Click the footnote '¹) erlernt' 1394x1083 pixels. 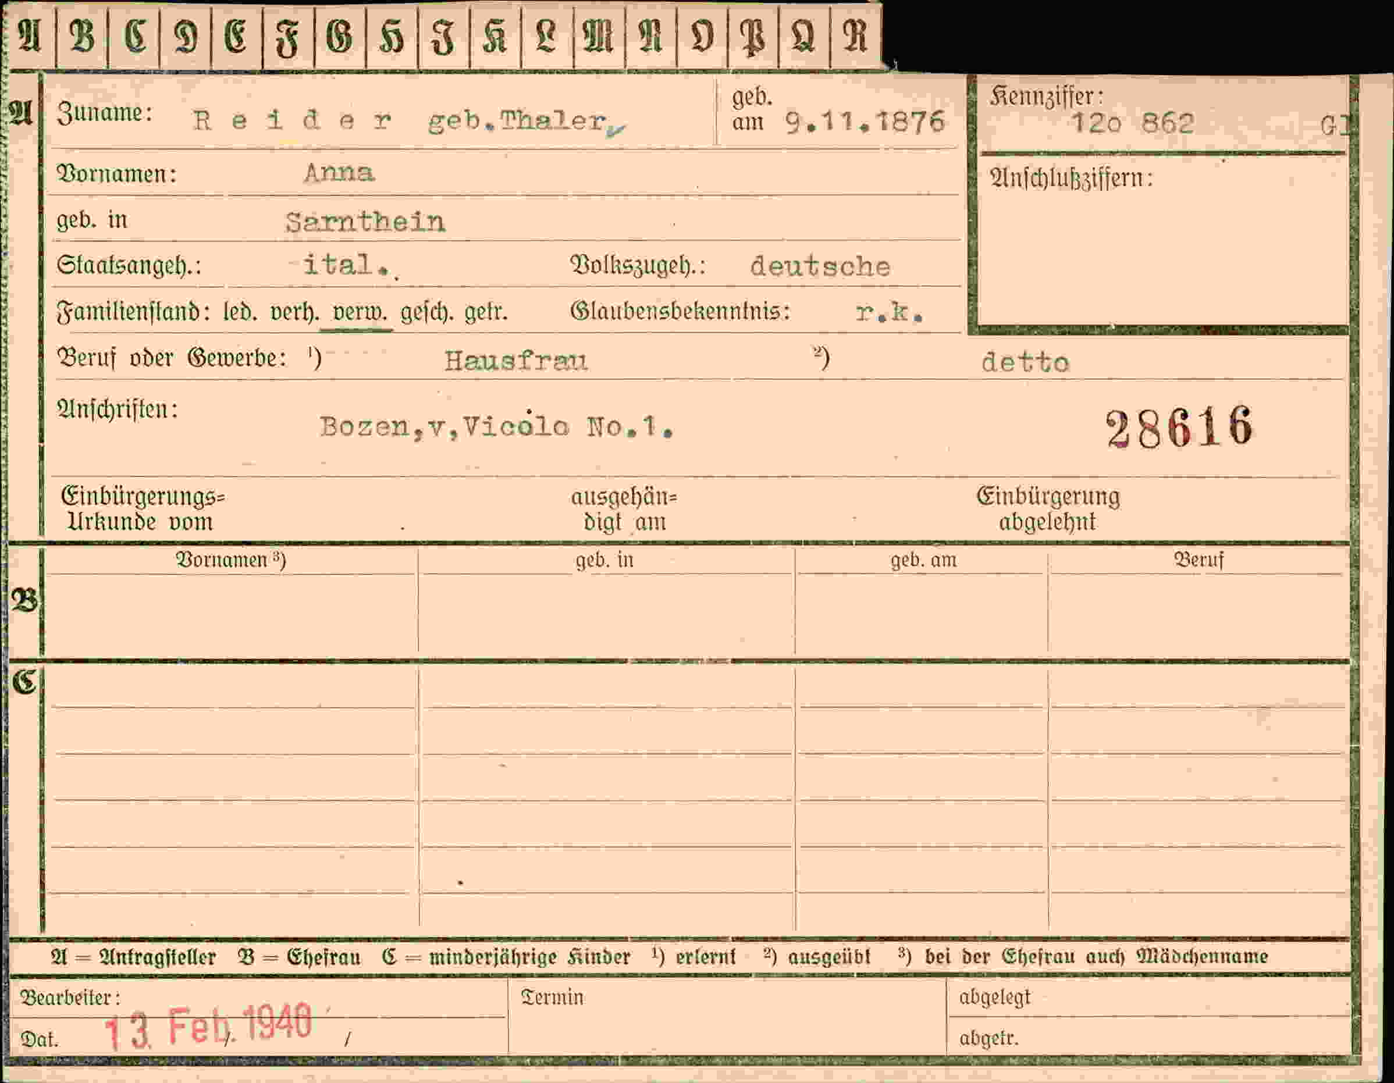[x=694, y=956]
